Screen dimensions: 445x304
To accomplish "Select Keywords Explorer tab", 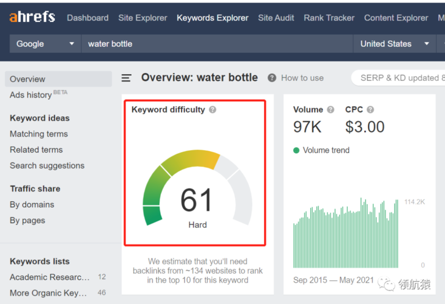I will coord(212,18).
